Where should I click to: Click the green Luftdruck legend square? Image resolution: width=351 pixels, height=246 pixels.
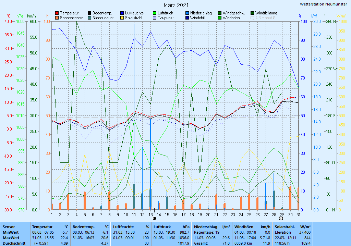155,13
